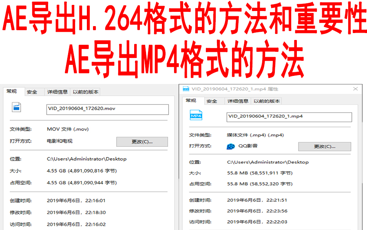This screenshot has width=367, height=230.
Task: Click the 媒体文件 (.mp4) file type text
Action: coord(255,135)
